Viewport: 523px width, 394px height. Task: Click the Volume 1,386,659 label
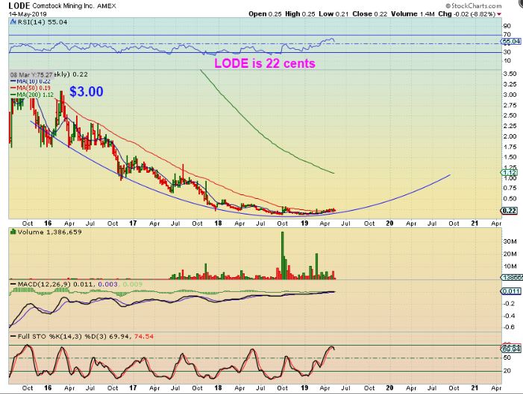pyautogui.click(x=50, y=232)
